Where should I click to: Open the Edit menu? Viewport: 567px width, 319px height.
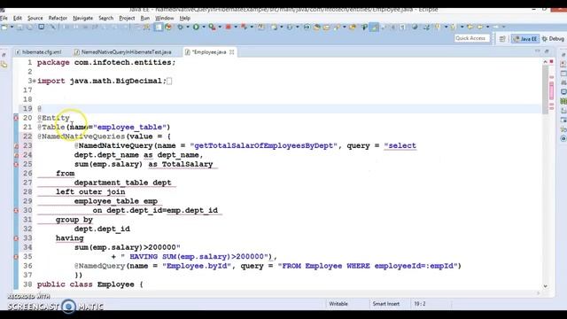tap(18, 18)
